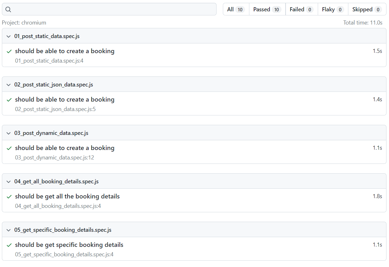The width and height of the screenshot is (389, 267).
Task: Open source link 03_post_dynamic_data.spec.js:12
Action: pos(55,158)
